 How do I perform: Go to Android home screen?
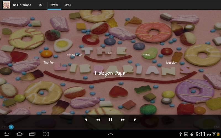(x=19, y=134)
